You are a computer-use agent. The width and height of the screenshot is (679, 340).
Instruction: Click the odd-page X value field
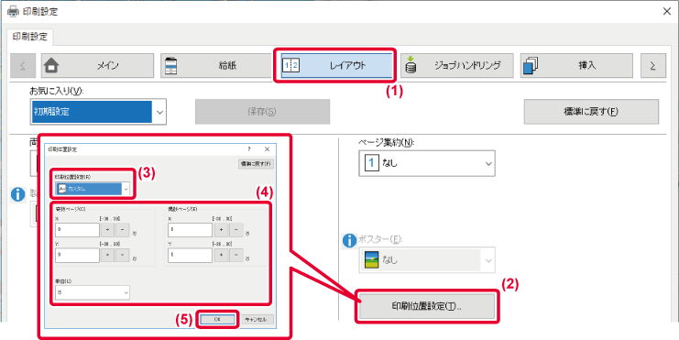click(78, 230)
